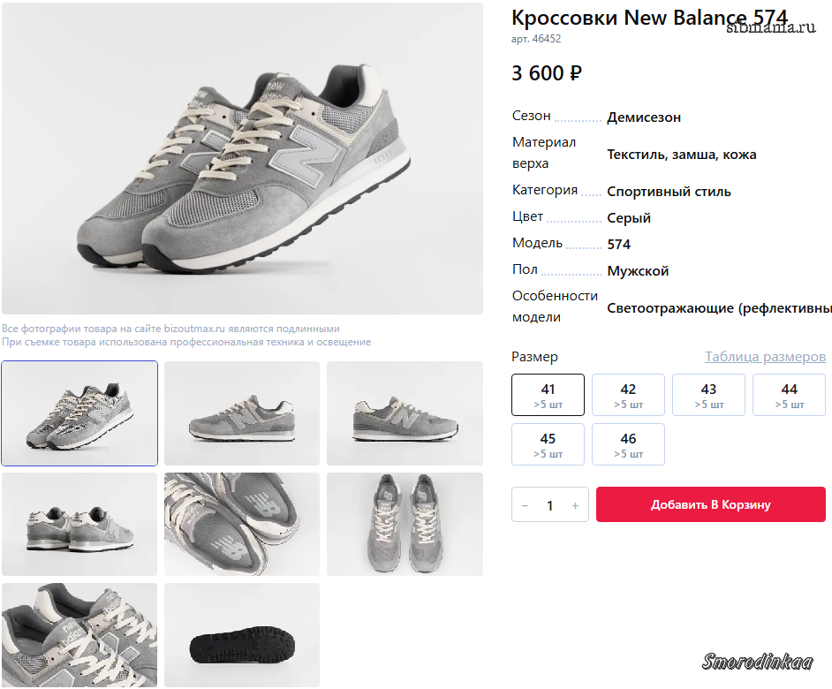Image resolution: width=832 pixels, height=689 pixels.
Task: Decrease quantity with the minus icon
Action: pyautogui.click(x=525, y=505)
